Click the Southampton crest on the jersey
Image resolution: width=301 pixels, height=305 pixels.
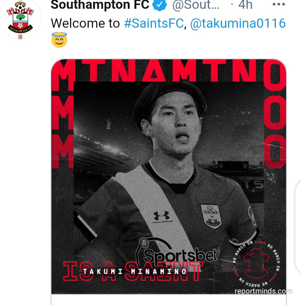pos(211,216)
